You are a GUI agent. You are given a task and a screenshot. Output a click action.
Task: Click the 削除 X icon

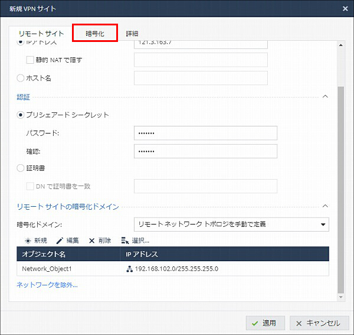(x=91, y=241)
